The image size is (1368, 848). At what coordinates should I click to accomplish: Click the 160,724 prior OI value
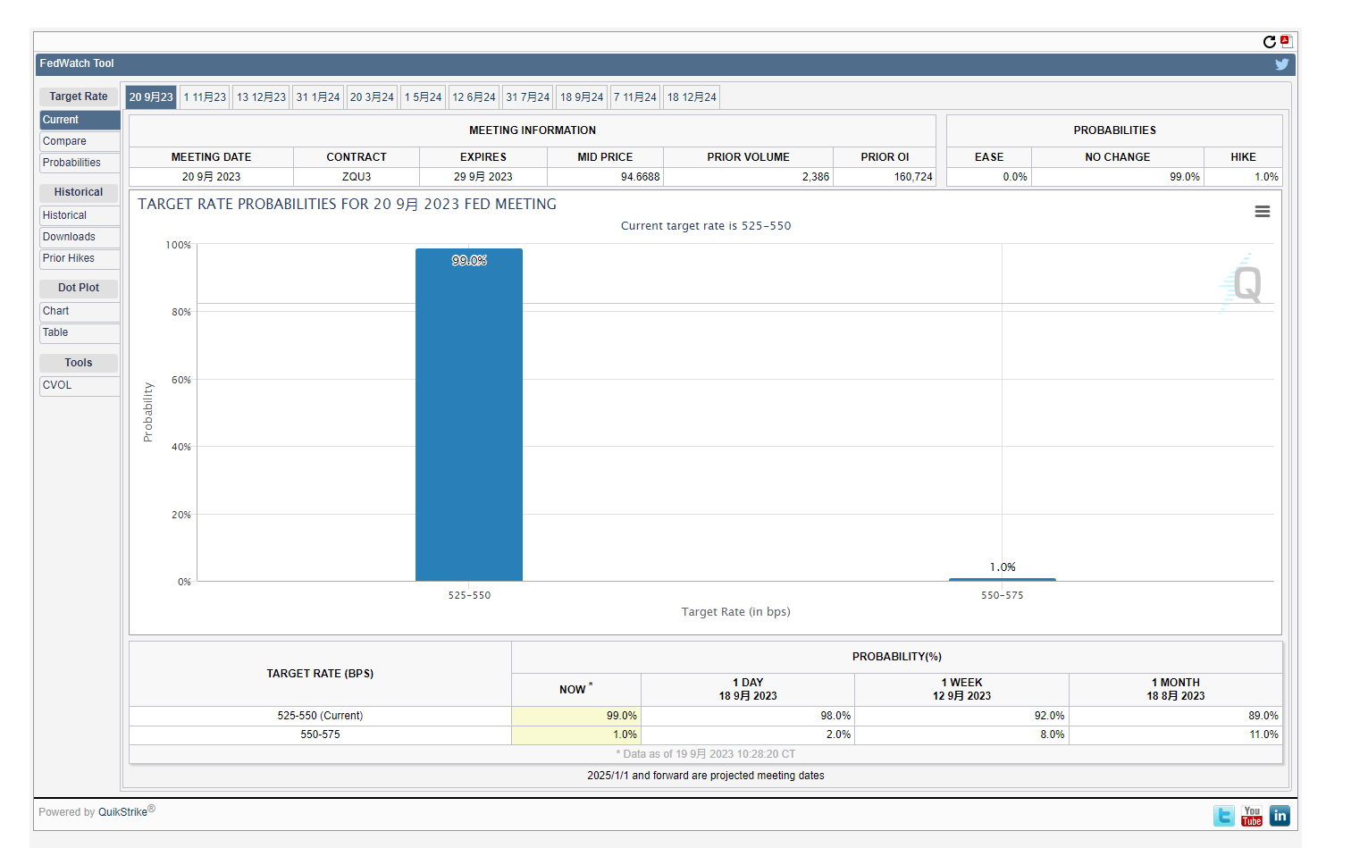(x=913, y=177)
